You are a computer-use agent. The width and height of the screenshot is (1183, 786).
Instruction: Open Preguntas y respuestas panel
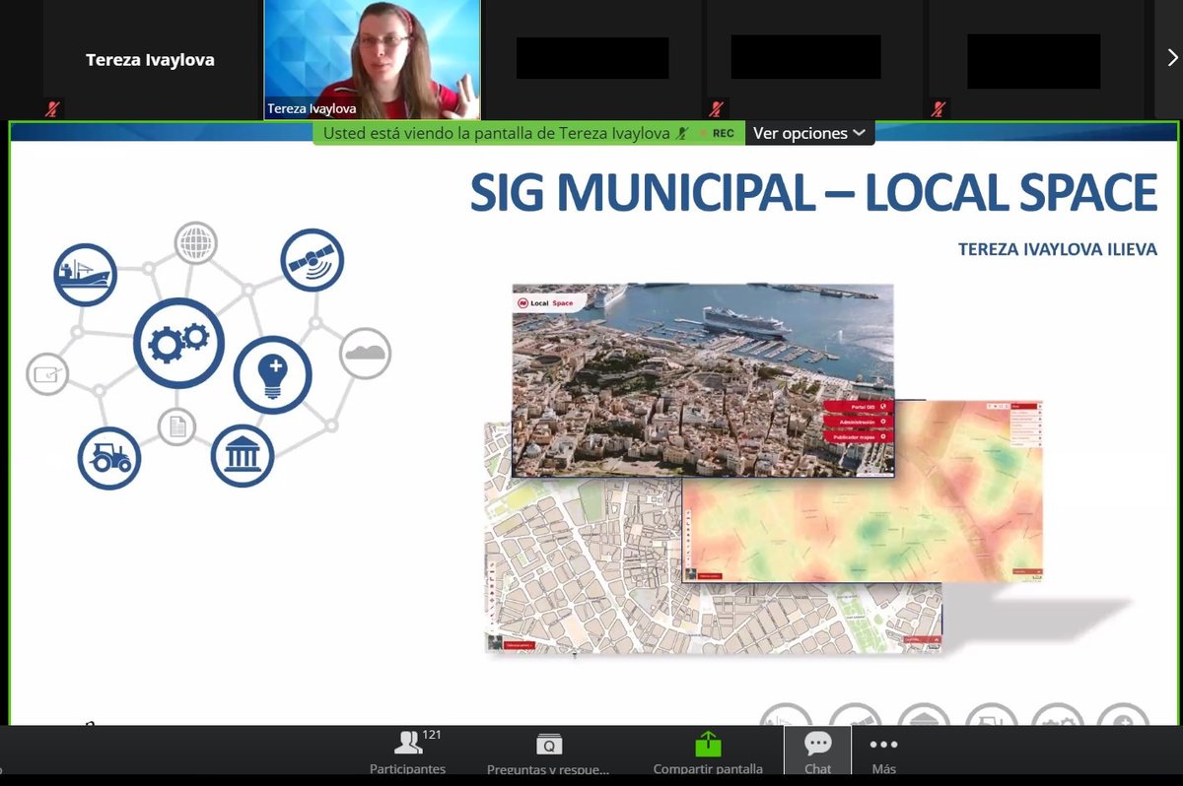coord(548,753)
